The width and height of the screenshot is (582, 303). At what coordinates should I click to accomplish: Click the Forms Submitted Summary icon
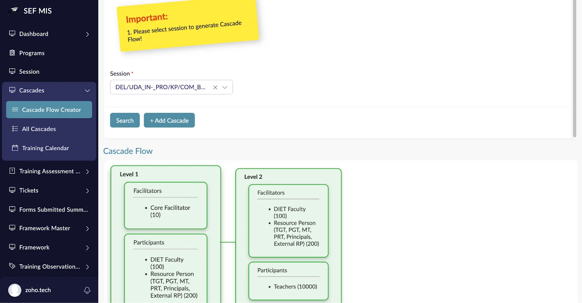[x=12, y=209]
